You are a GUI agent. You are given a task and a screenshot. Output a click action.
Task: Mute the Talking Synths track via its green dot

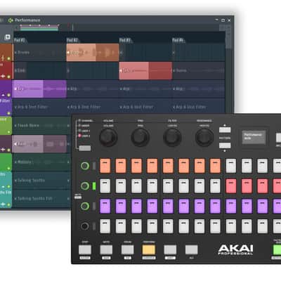tap(8, 187)
